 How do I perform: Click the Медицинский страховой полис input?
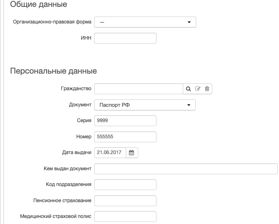click(125, 217)
